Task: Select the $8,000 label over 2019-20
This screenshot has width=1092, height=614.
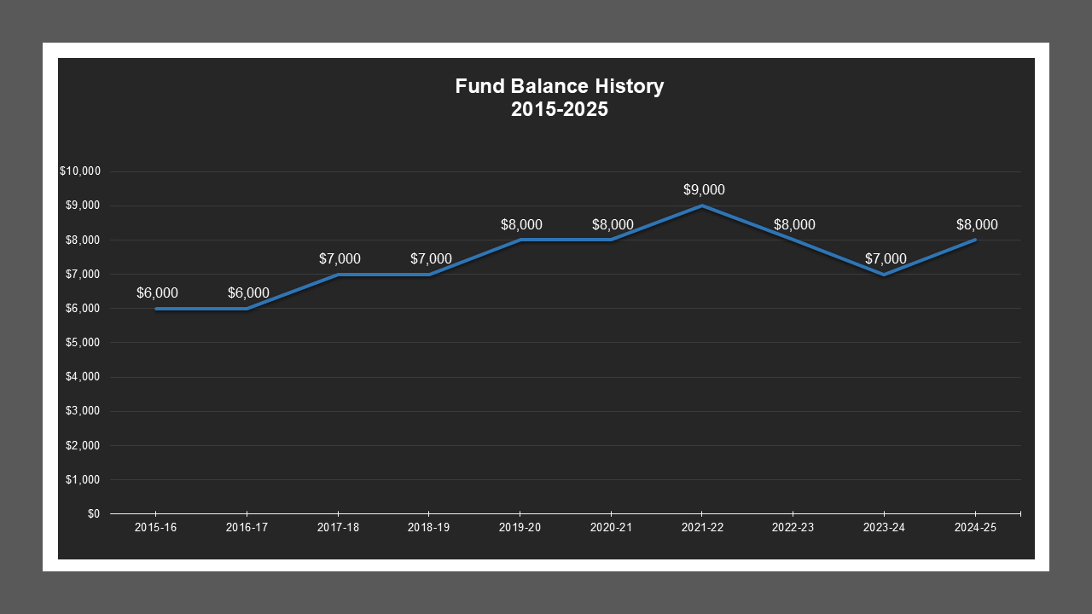Action: click(521, 224)
